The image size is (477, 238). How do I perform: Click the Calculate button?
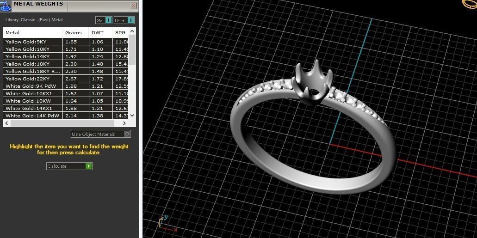69,166
